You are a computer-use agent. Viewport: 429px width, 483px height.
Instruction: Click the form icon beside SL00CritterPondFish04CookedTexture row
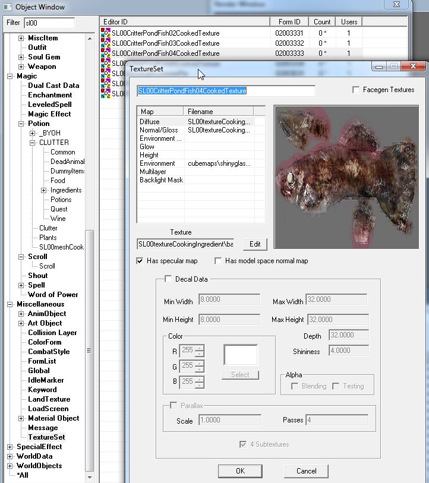point(106,53)
